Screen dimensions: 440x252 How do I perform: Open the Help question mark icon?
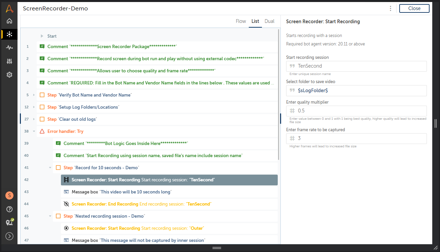(x=9, y=209)
